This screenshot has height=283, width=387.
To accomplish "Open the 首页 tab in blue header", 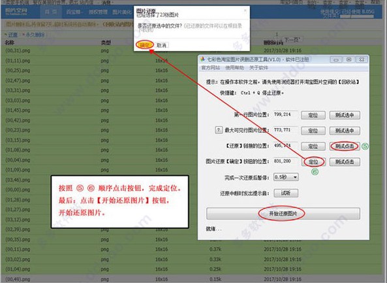I will 51,12.
